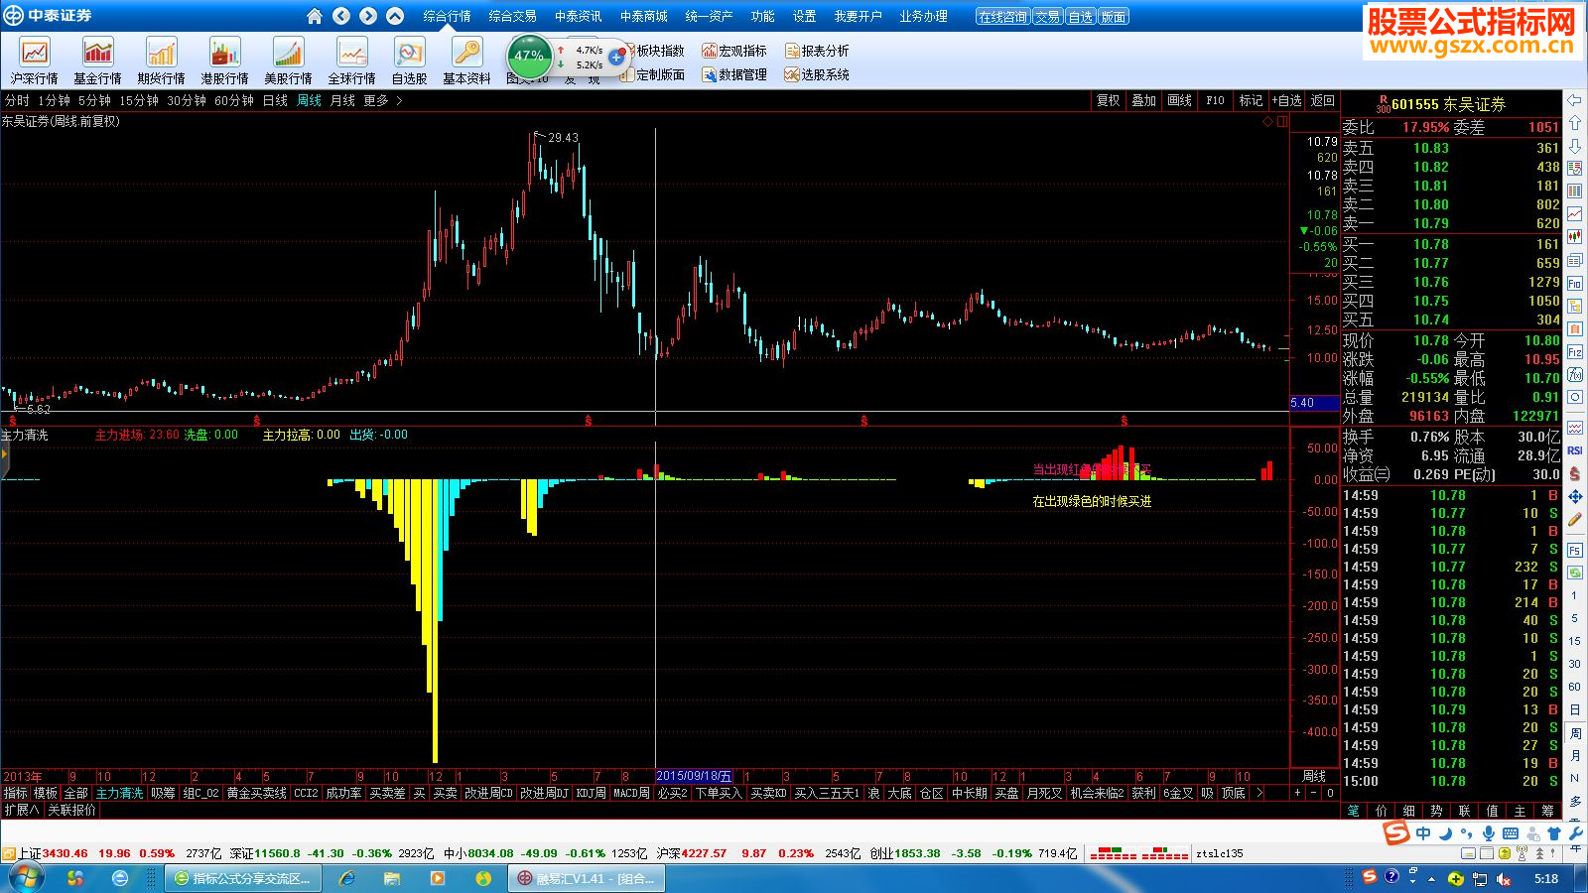Open 综合交易 menu
Viewport: 1588px width, 893px height.
click(512, 16)
